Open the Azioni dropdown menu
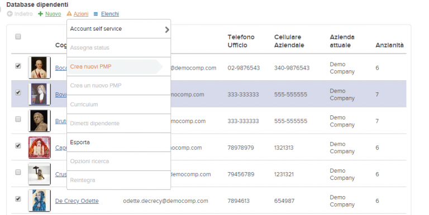 click(x=81, y=14)
